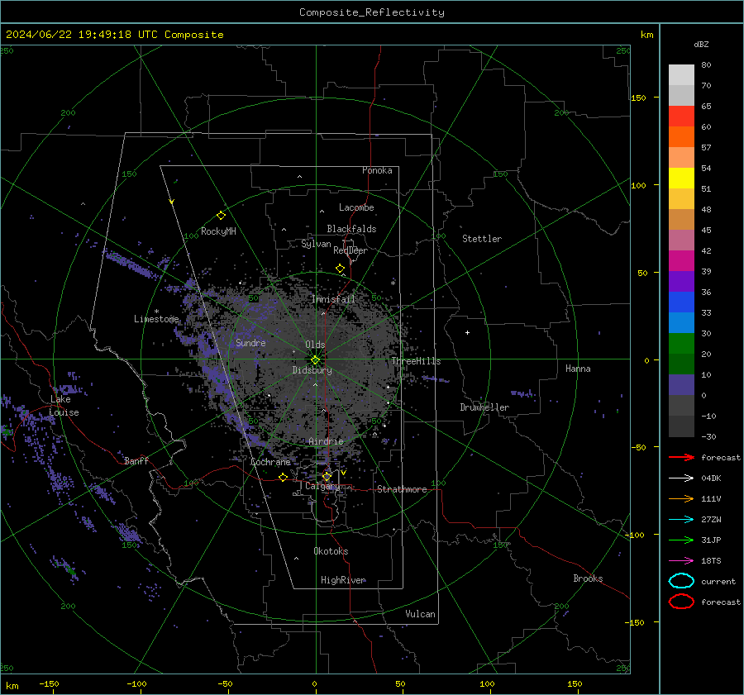Pick the light gray 80-70 dBZ swatch
This screenshot has width=744, height=695.
(681, 75)
